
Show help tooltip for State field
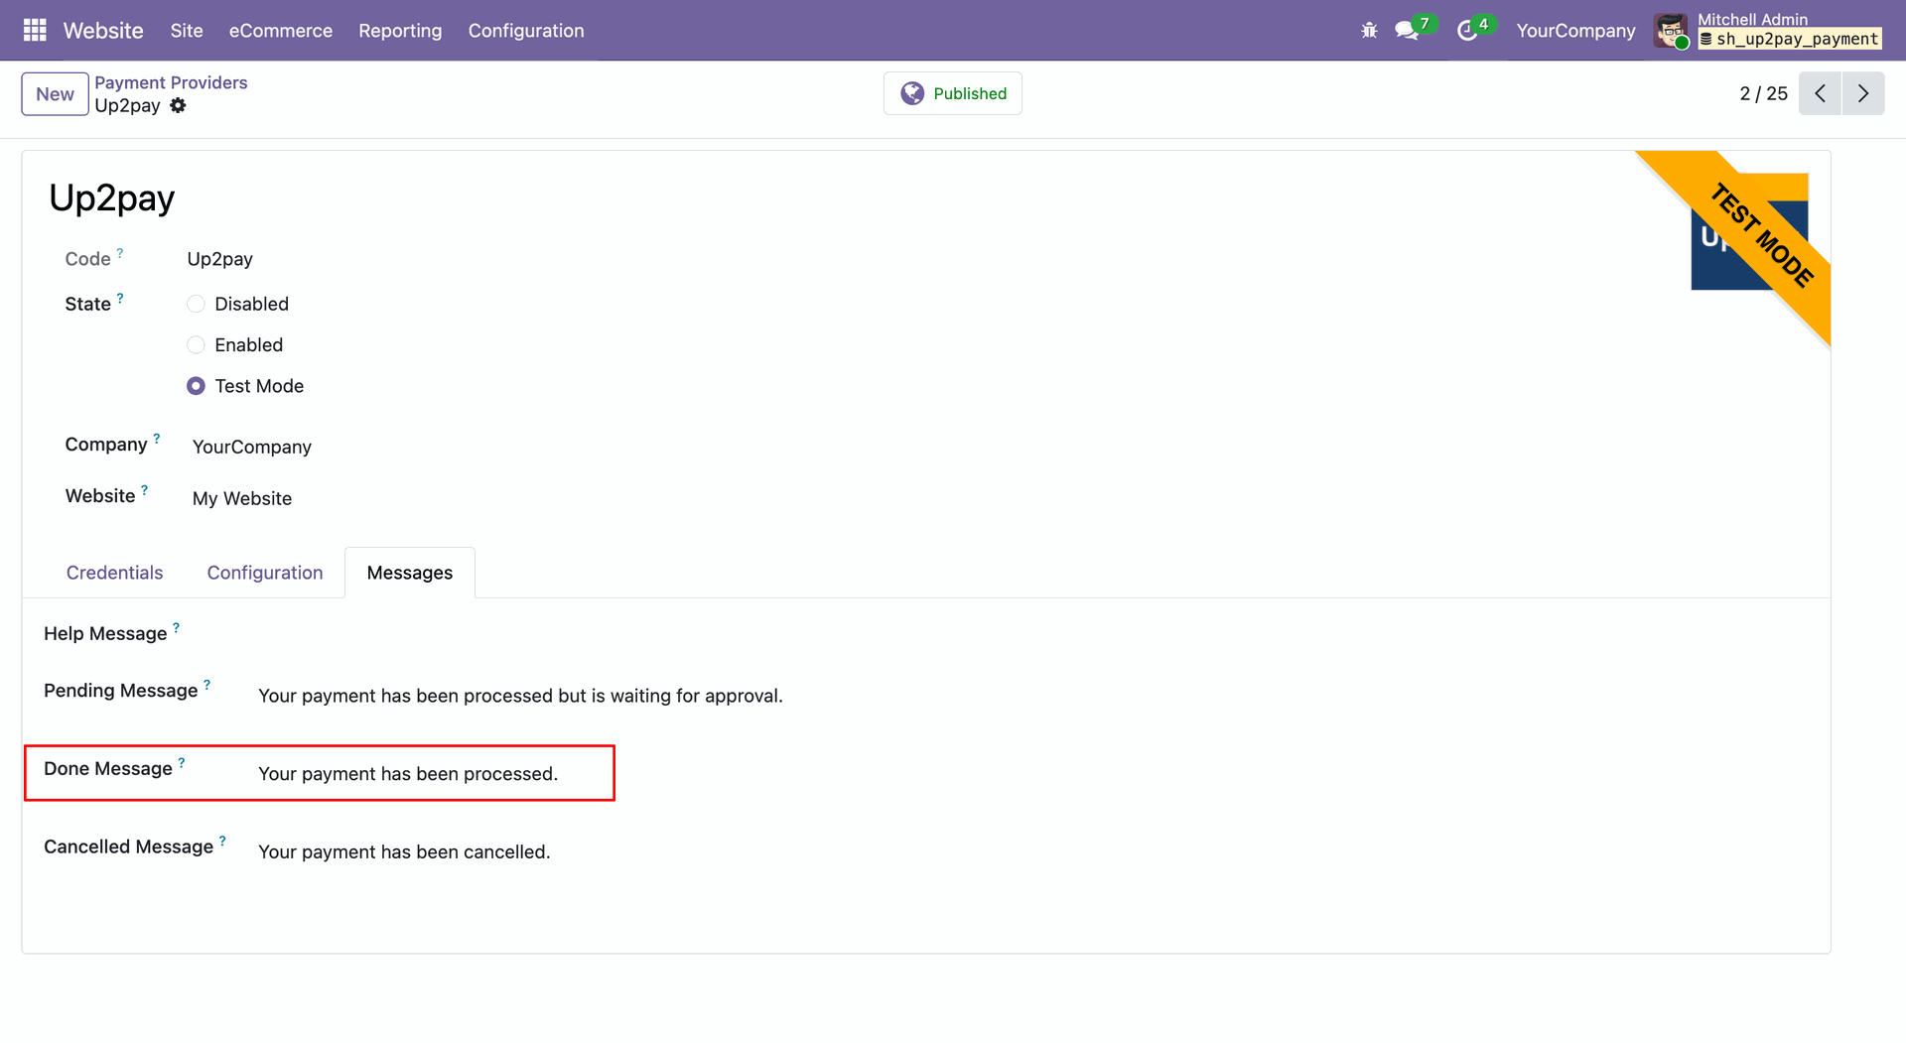120,298
